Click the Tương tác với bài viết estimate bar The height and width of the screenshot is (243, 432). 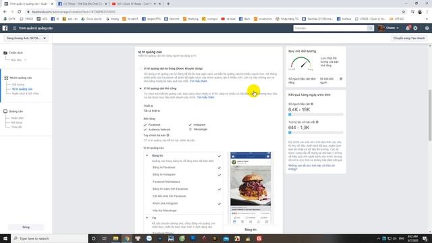tap(316, 132)
